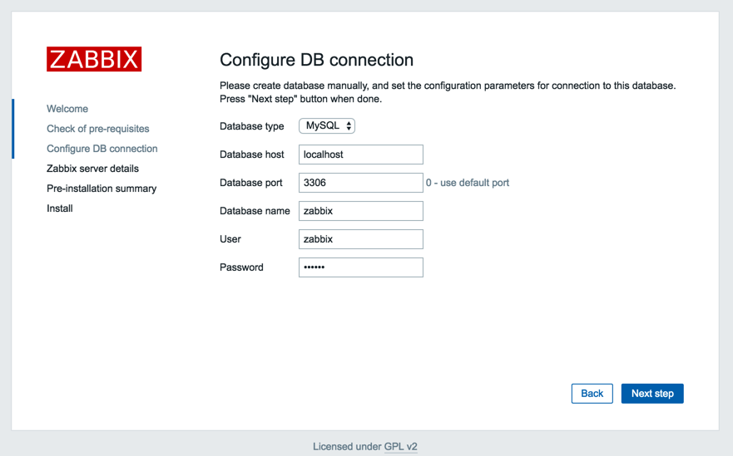Open Check of pre-requisites step
Screen dimensions: 733x456
97,129
